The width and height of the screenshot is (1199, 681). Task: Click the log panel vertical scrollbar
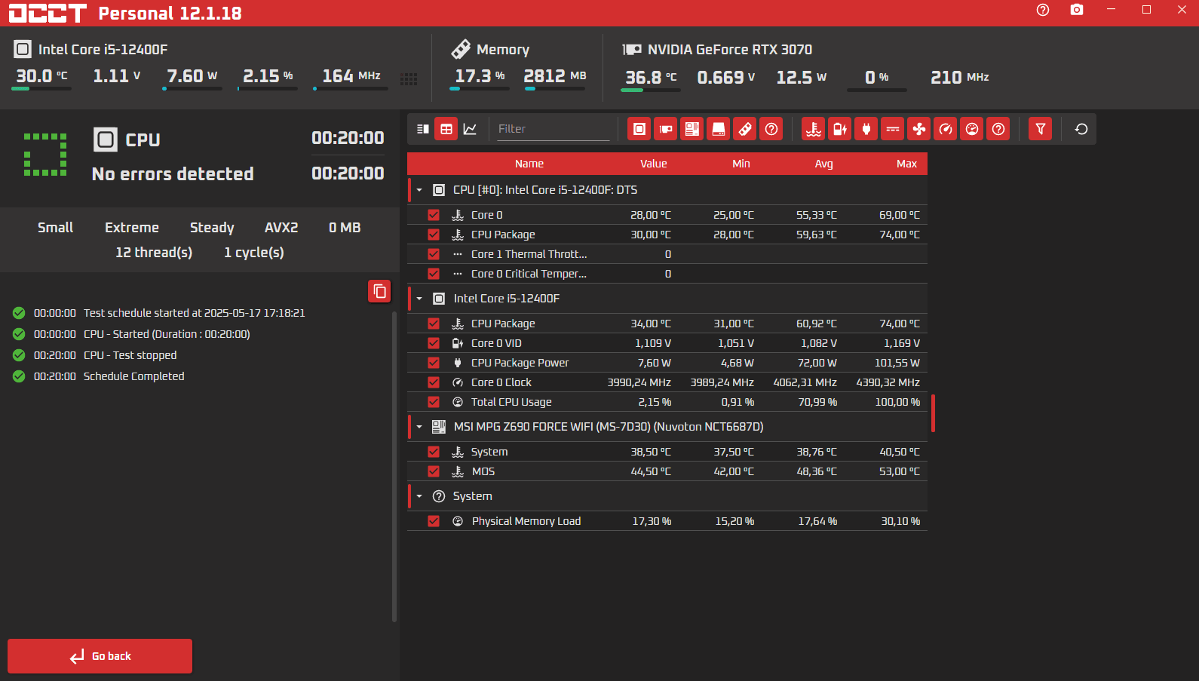click(x=394, y=466)
